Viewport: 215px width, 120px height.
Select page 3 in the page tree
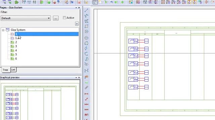point(16,46)
